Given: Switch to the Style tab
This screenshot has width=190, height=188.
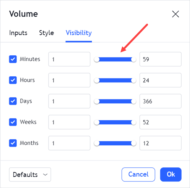Looking at the screenshot, I should [47, 33].
